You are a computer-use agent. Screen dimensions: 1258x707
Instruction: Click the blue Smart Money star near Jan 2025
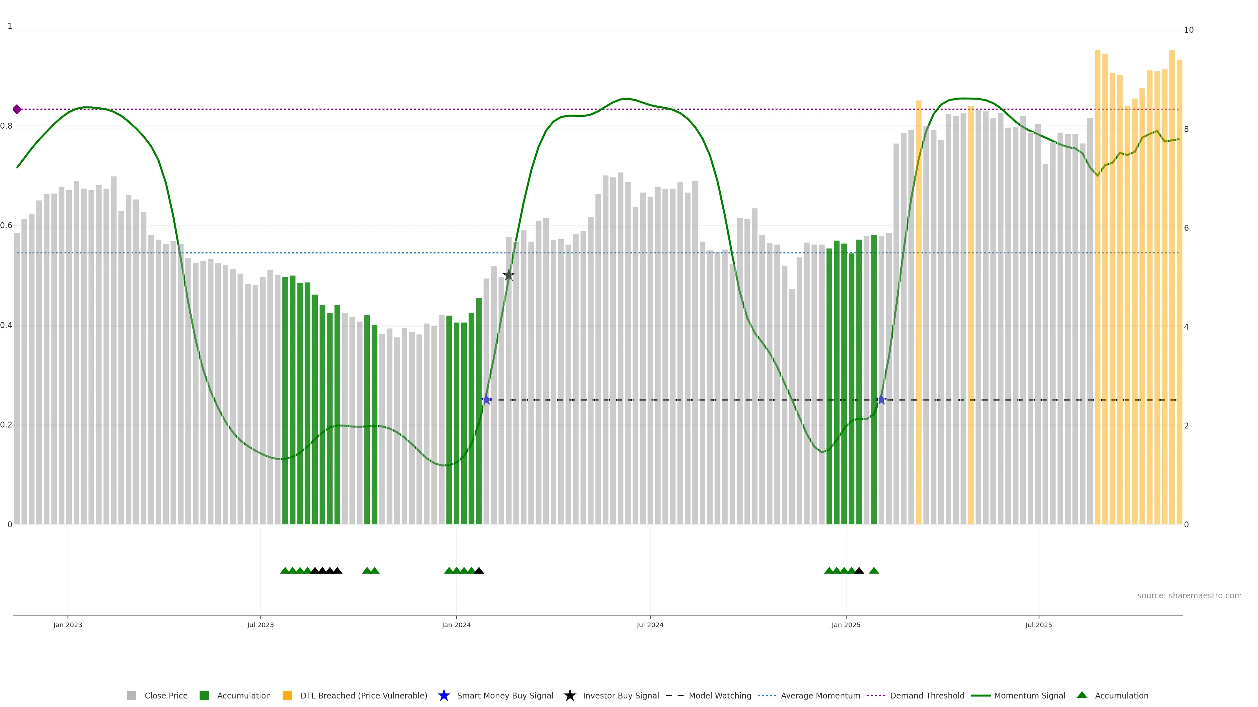[881, 400]
